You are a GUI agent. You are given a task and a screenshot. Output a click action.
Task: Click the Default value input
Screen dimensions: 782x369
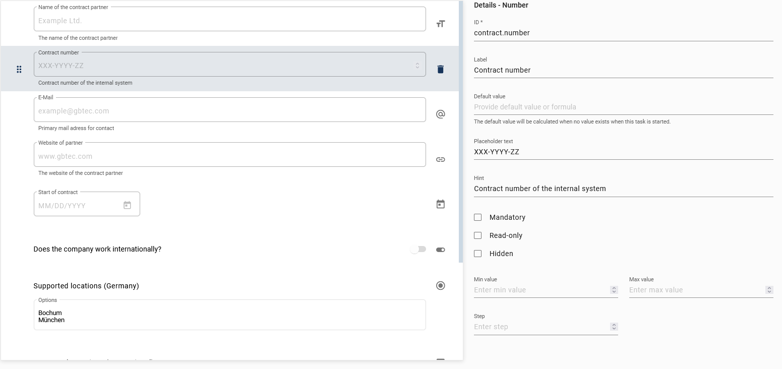(x=624, y=107)
